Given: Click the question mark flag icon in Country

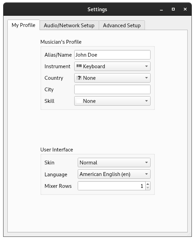Looking at the screenshot, I should click(x=79, y=78).
